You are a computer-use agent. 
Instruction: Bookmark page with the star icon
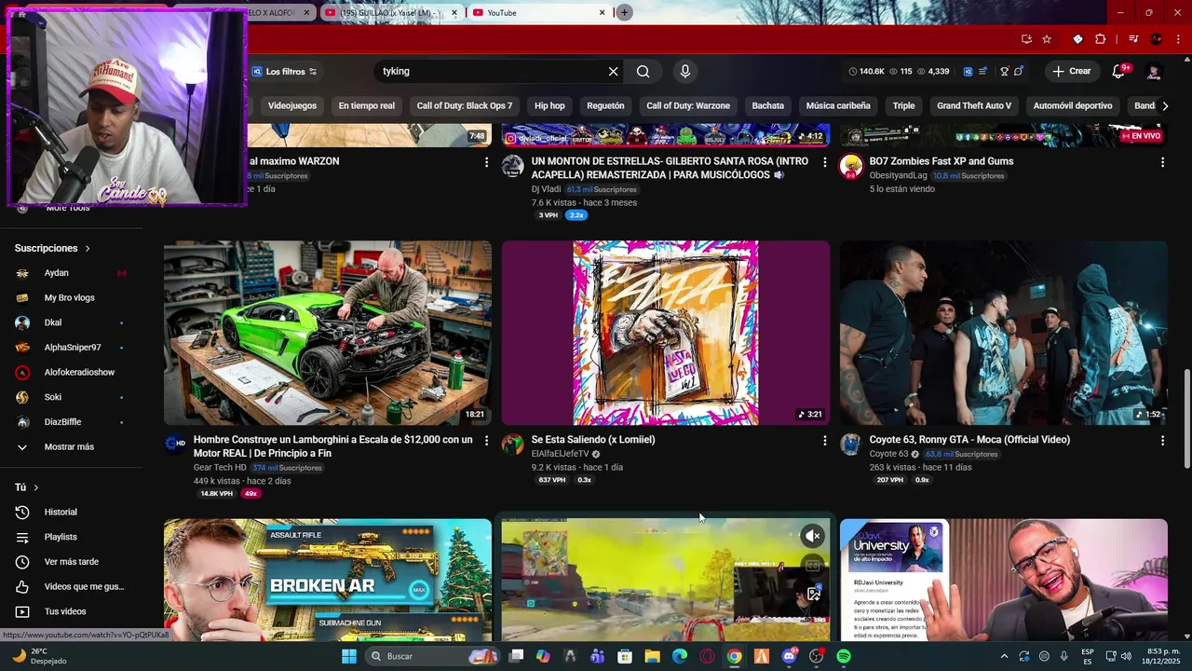1047,39
